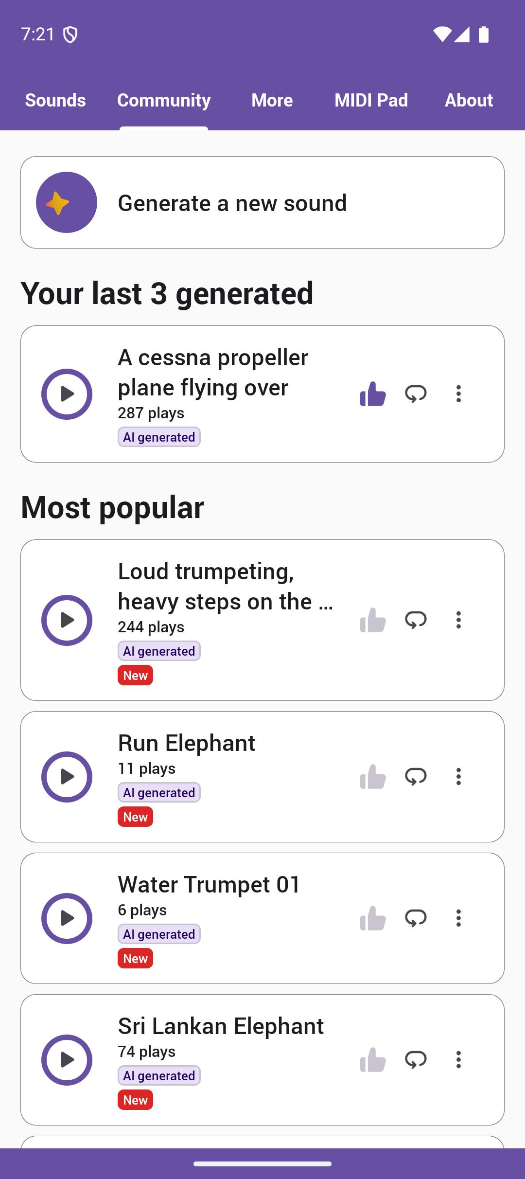
Task: Go to the About tab
Action: pos(469,100)
